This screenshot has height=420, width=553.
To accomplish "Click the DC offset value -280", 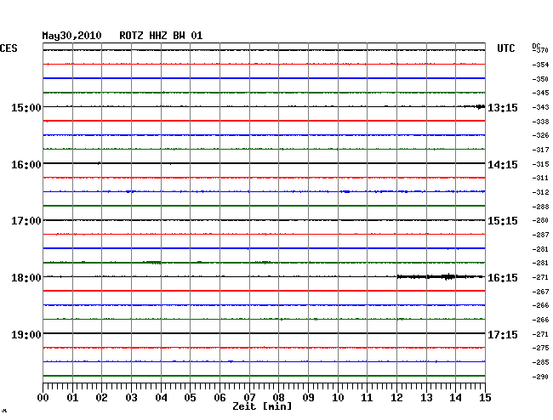I will [x=540, y=220].
